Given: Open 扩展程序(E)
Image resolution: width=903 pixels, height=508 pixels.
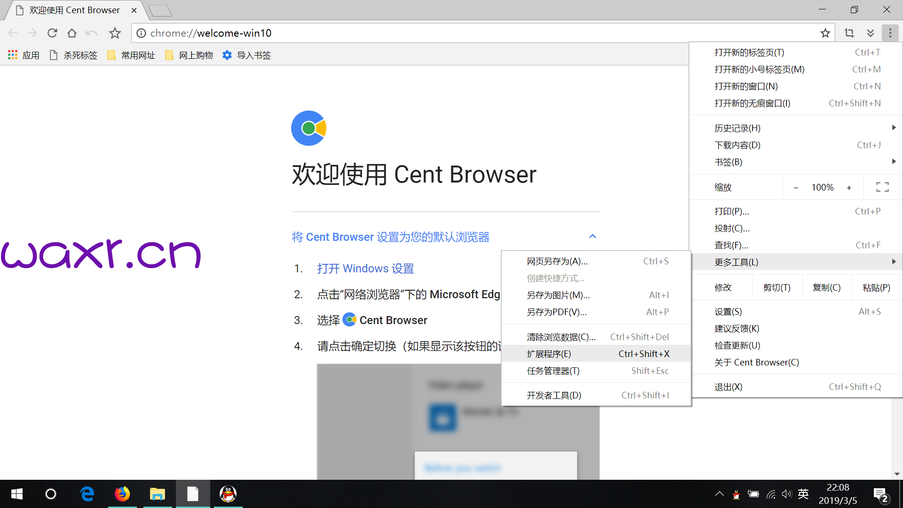Looking at the screenshot, I should click(x=596, y=354).
